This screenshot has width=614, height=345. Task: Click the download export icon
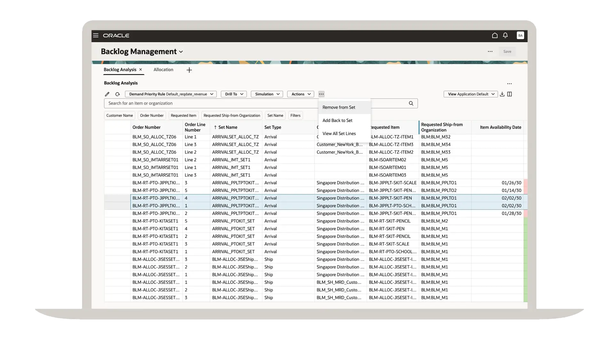(x=502, y=94)
